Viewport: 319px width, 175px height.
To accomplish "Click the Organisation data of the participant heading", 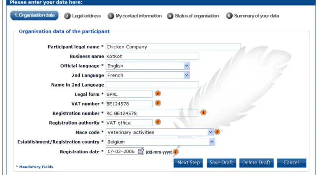I will pyautogui.click(x=64, y=32).
